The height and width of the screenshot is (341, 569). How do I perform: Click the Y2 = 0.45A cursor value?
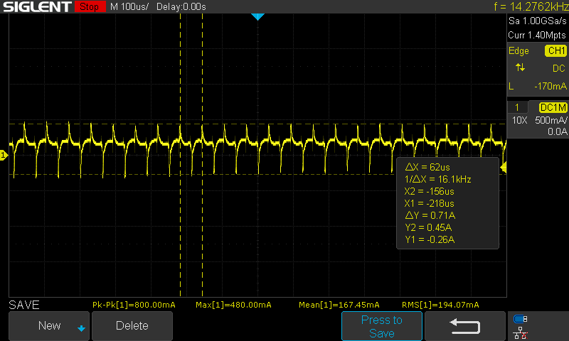pos(428,227)
